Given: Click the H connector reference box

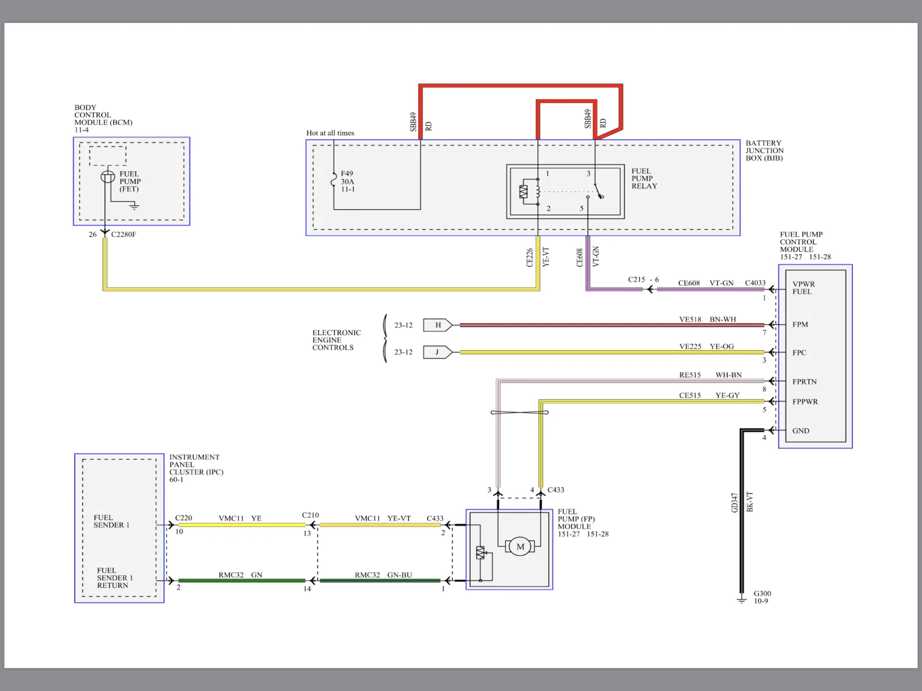Looking at the screenshot, I should (438, 325).
